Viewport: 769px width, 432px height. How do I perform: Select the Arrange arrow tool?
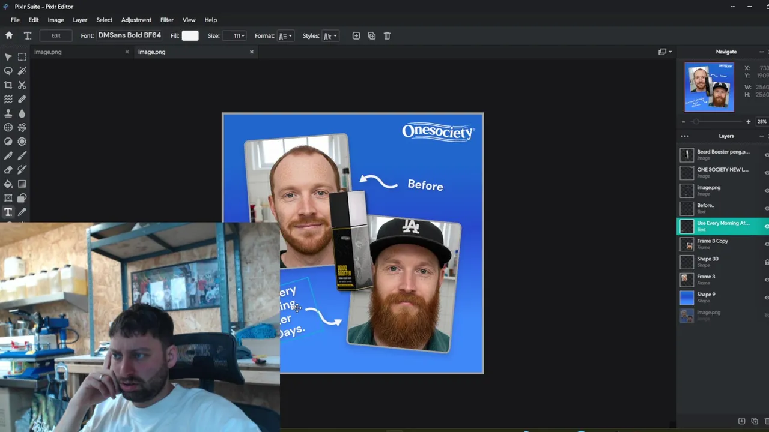(x=8, y=57)
